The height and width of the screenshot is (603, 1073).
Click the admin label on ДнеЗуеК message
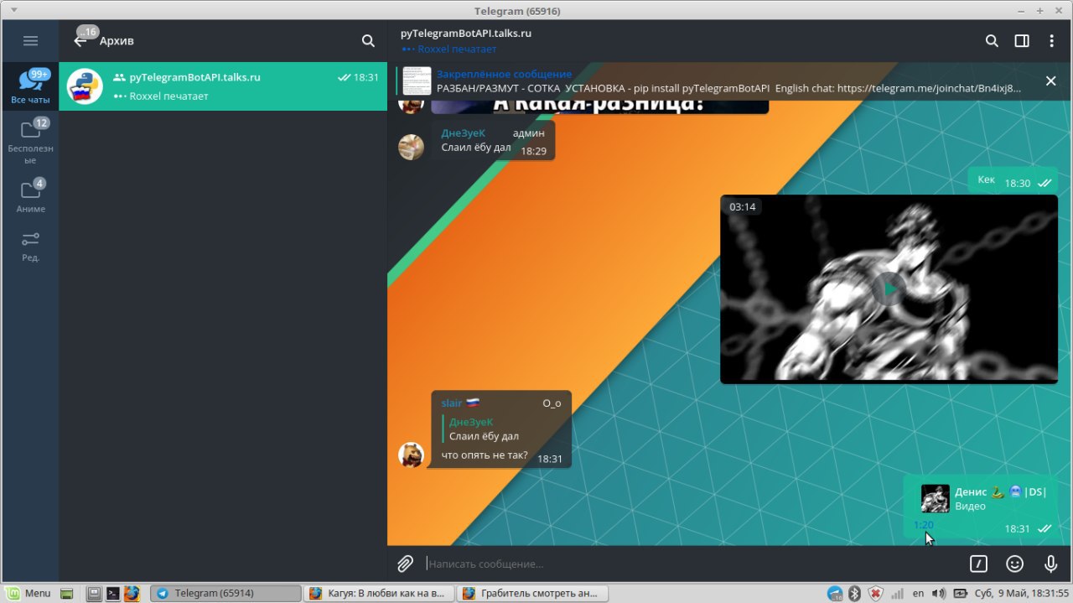coord(528,133)
